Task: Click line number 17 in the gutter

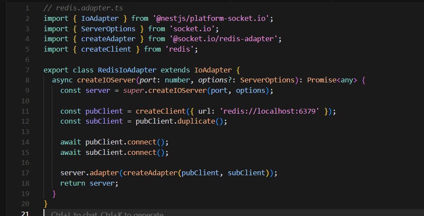Action: (25, 173)
